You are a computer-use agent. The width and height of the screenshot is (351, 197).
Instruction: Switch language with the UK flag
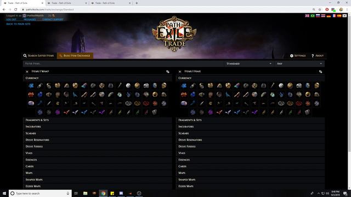[307, 16]
